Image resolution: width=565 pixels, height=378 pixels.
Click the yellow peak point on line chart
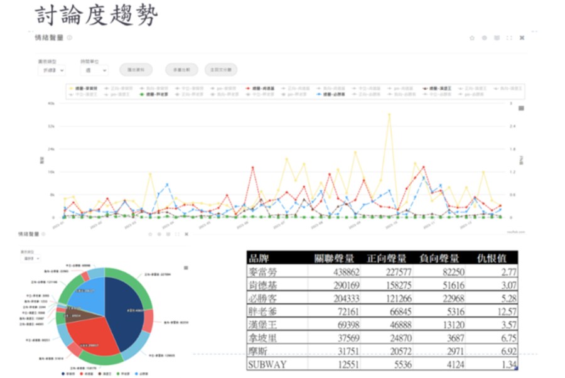click(x=389, y=114)
